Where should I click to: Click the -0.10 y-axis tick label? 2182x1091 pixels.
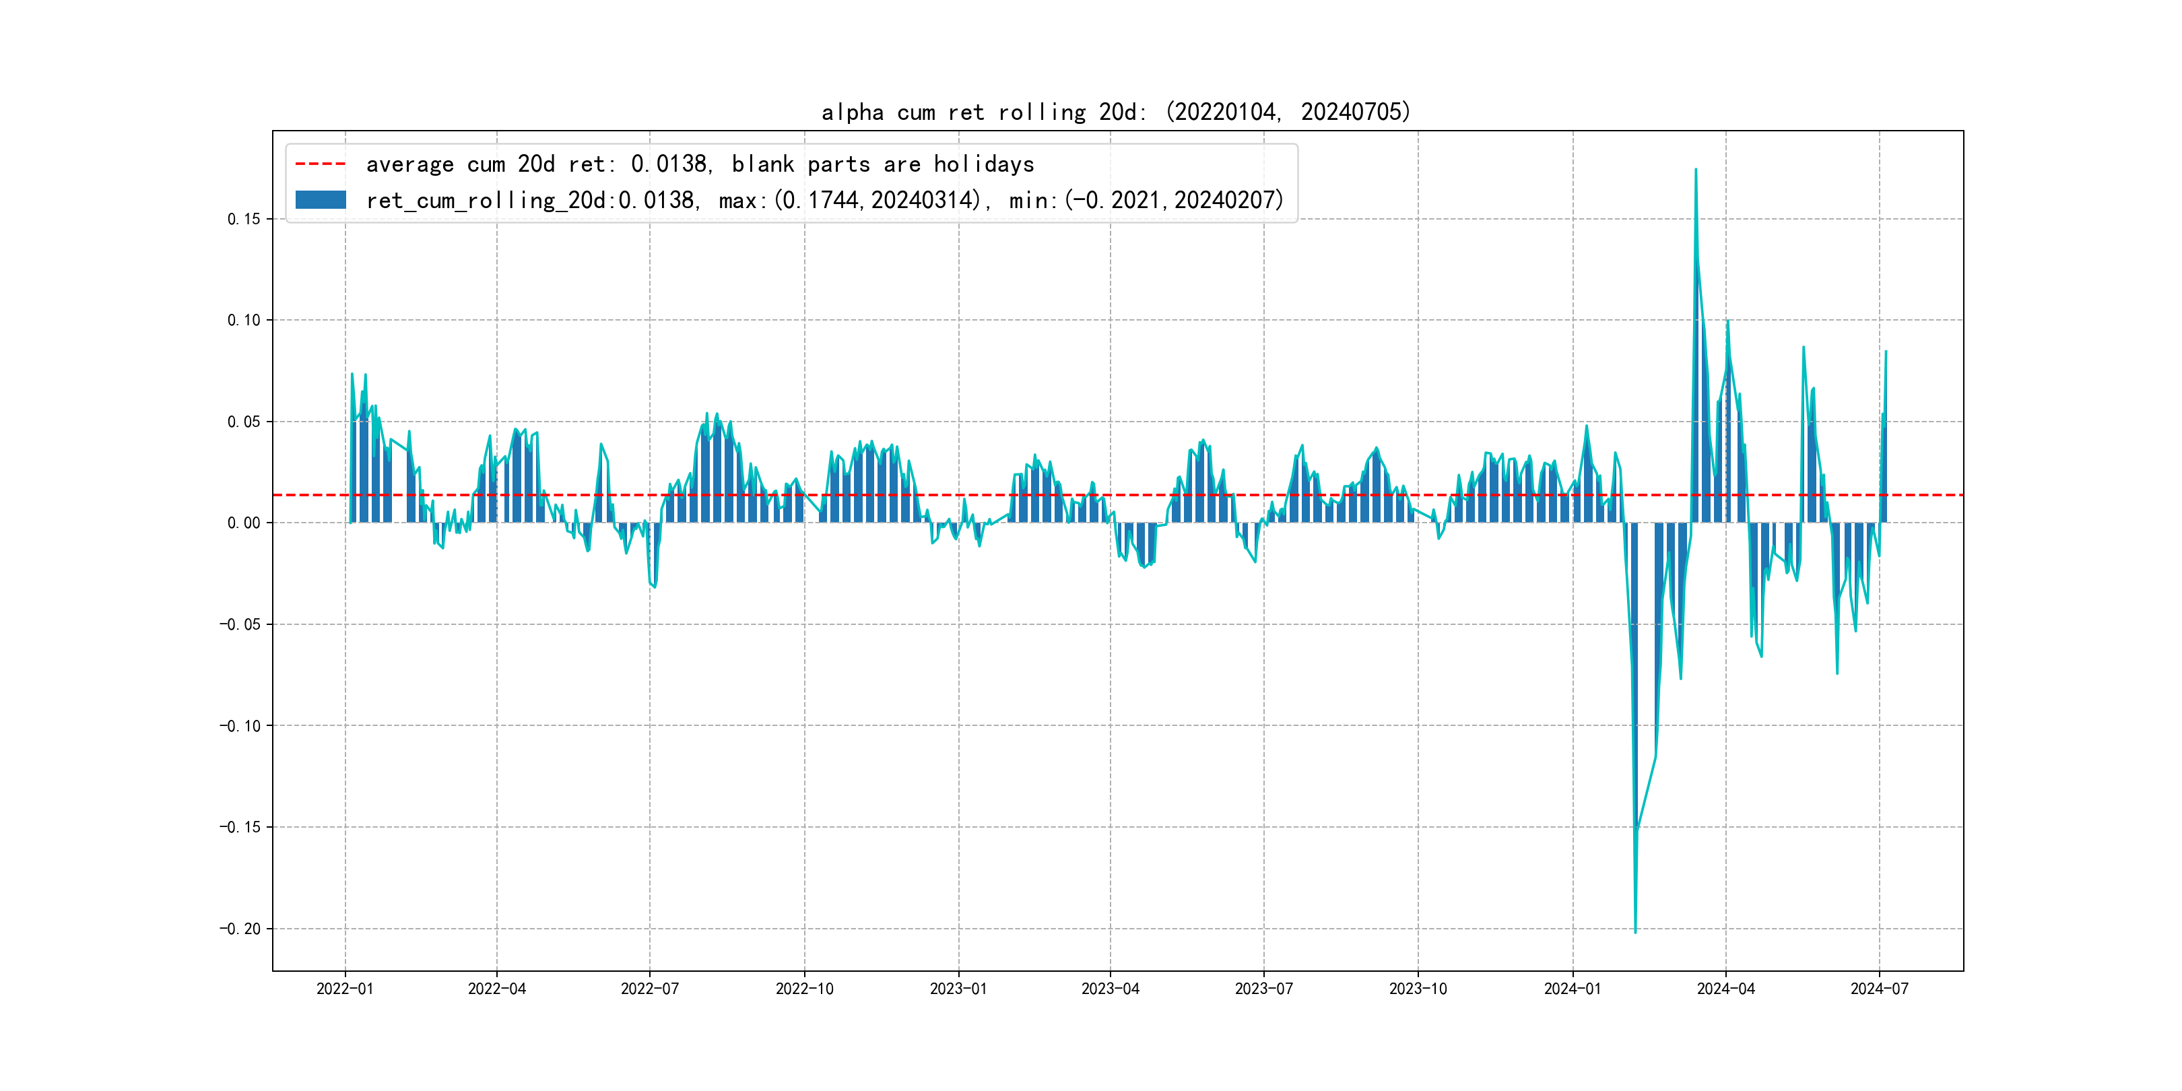[240, 726]
